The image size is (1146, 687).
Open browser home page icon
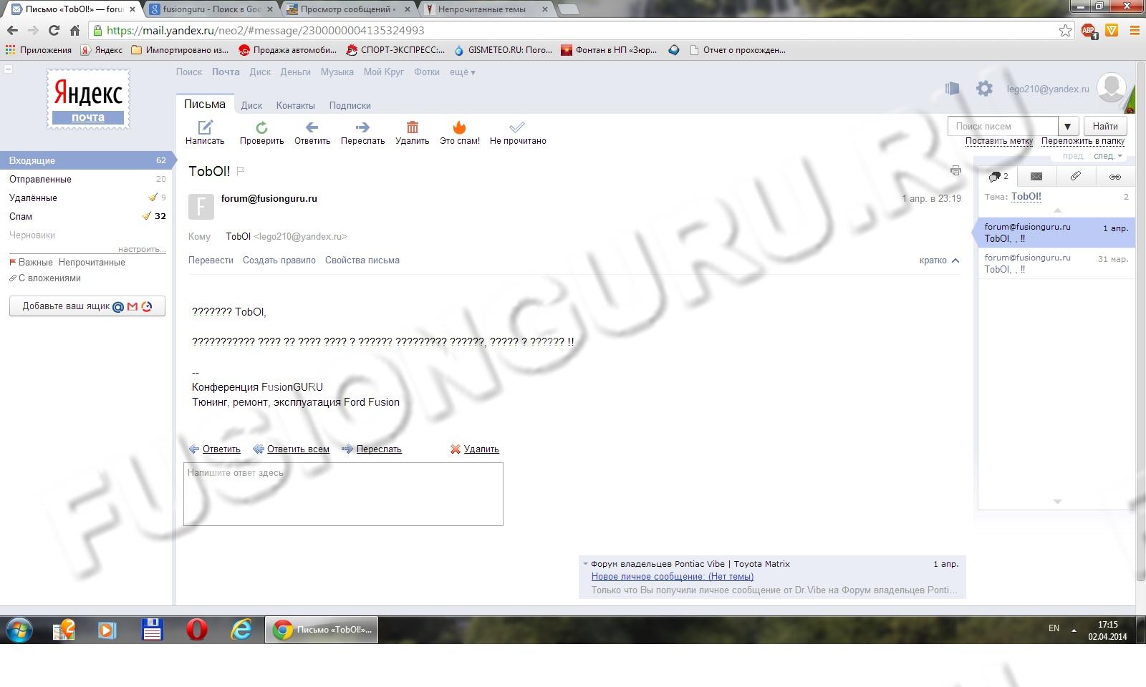[74, 31]
